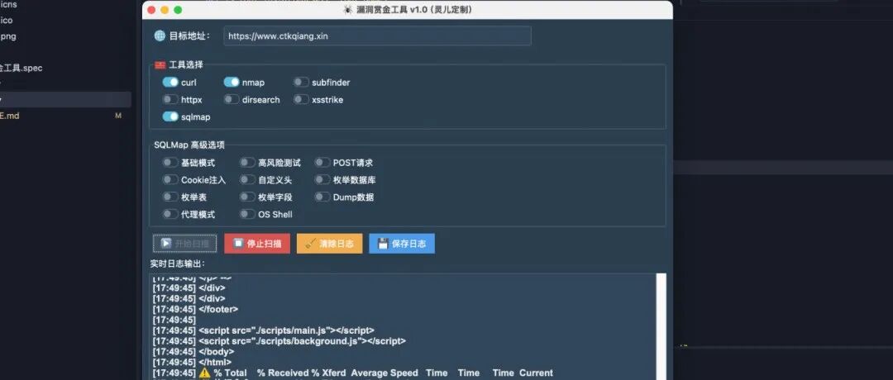Enable the subfinder tool switch
Viewport: 893px width, 380px height.
coord(301,83)
